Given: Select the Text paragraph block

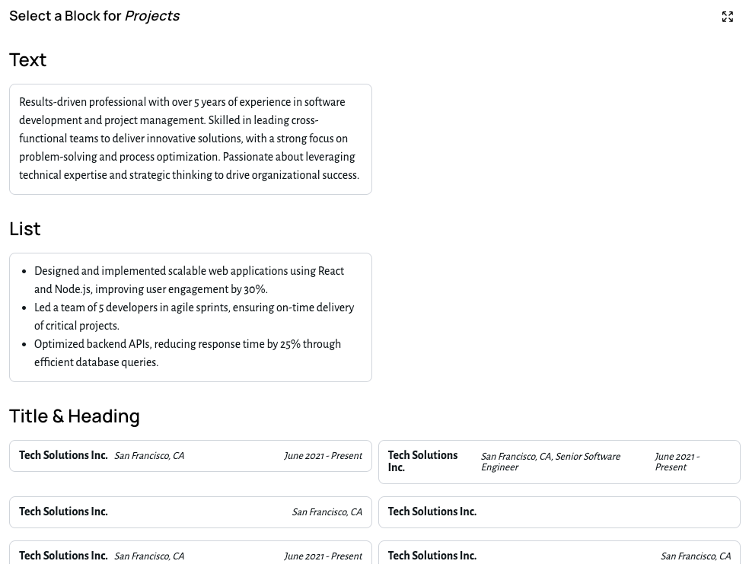Looking at the screenshot, I should click(190, 139).
